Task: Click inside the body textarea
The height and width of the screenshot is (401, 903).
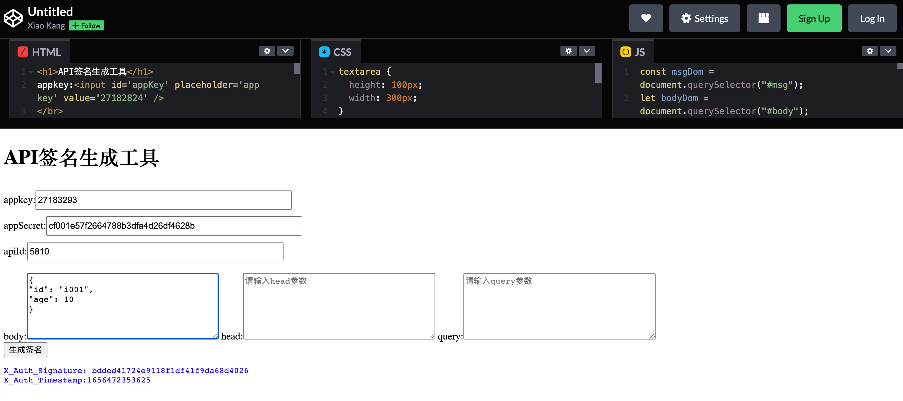Action: click(x=123, y=306)
